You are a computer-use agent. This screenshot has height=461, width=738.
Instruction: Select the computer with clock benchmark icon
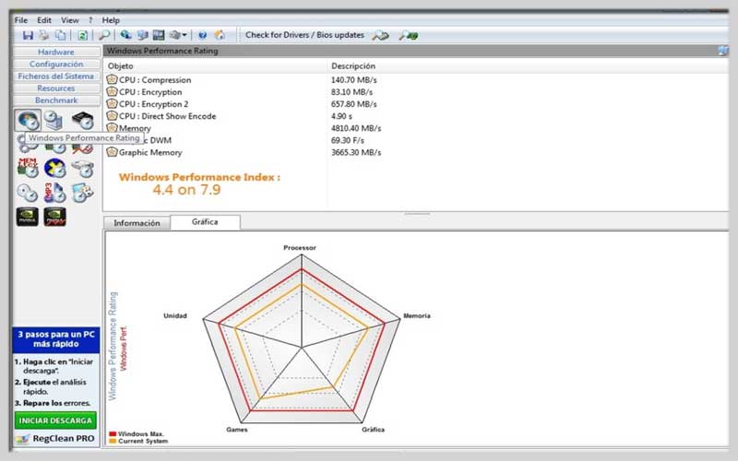(x=54, y=121)
